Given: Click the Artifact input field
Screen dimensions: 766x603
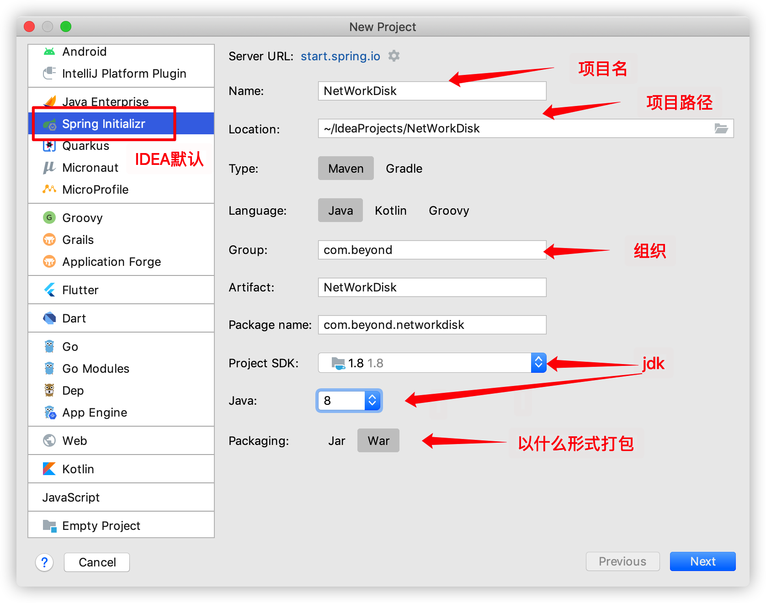Looking at the screenshot, I should 432,287.
